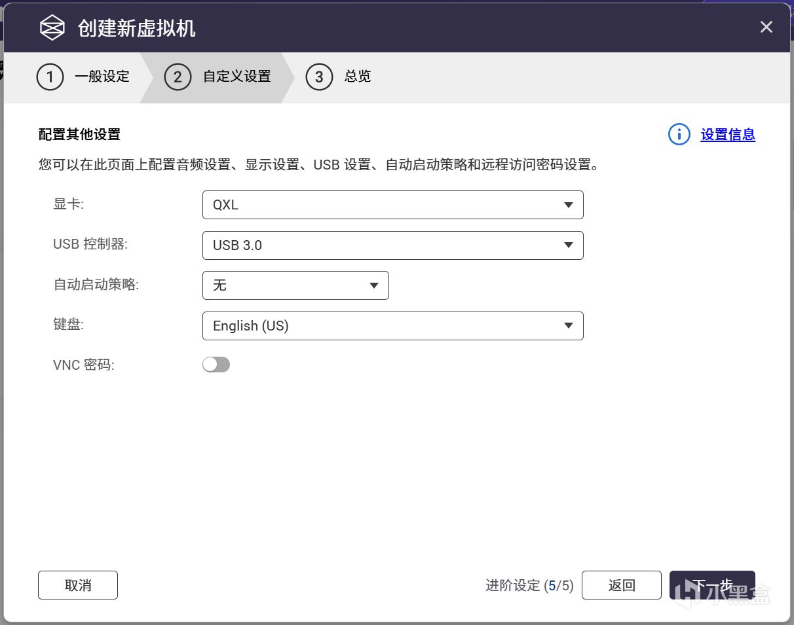794x625 pixels.
Task: Click the step 3 circle icon
Action: coord(319,77)
